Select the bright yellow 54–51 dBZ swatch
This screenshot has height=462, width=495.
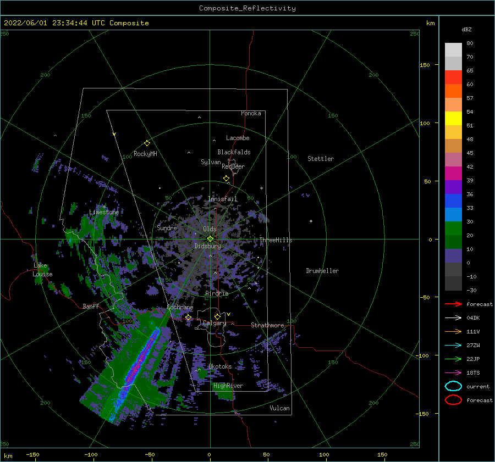coord(453,118)
